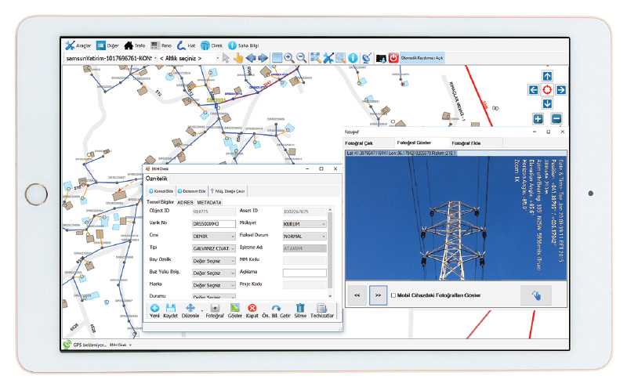The image size is (627, 387).
Task: Show the previous photo with << button
Action: click(357, 295)
